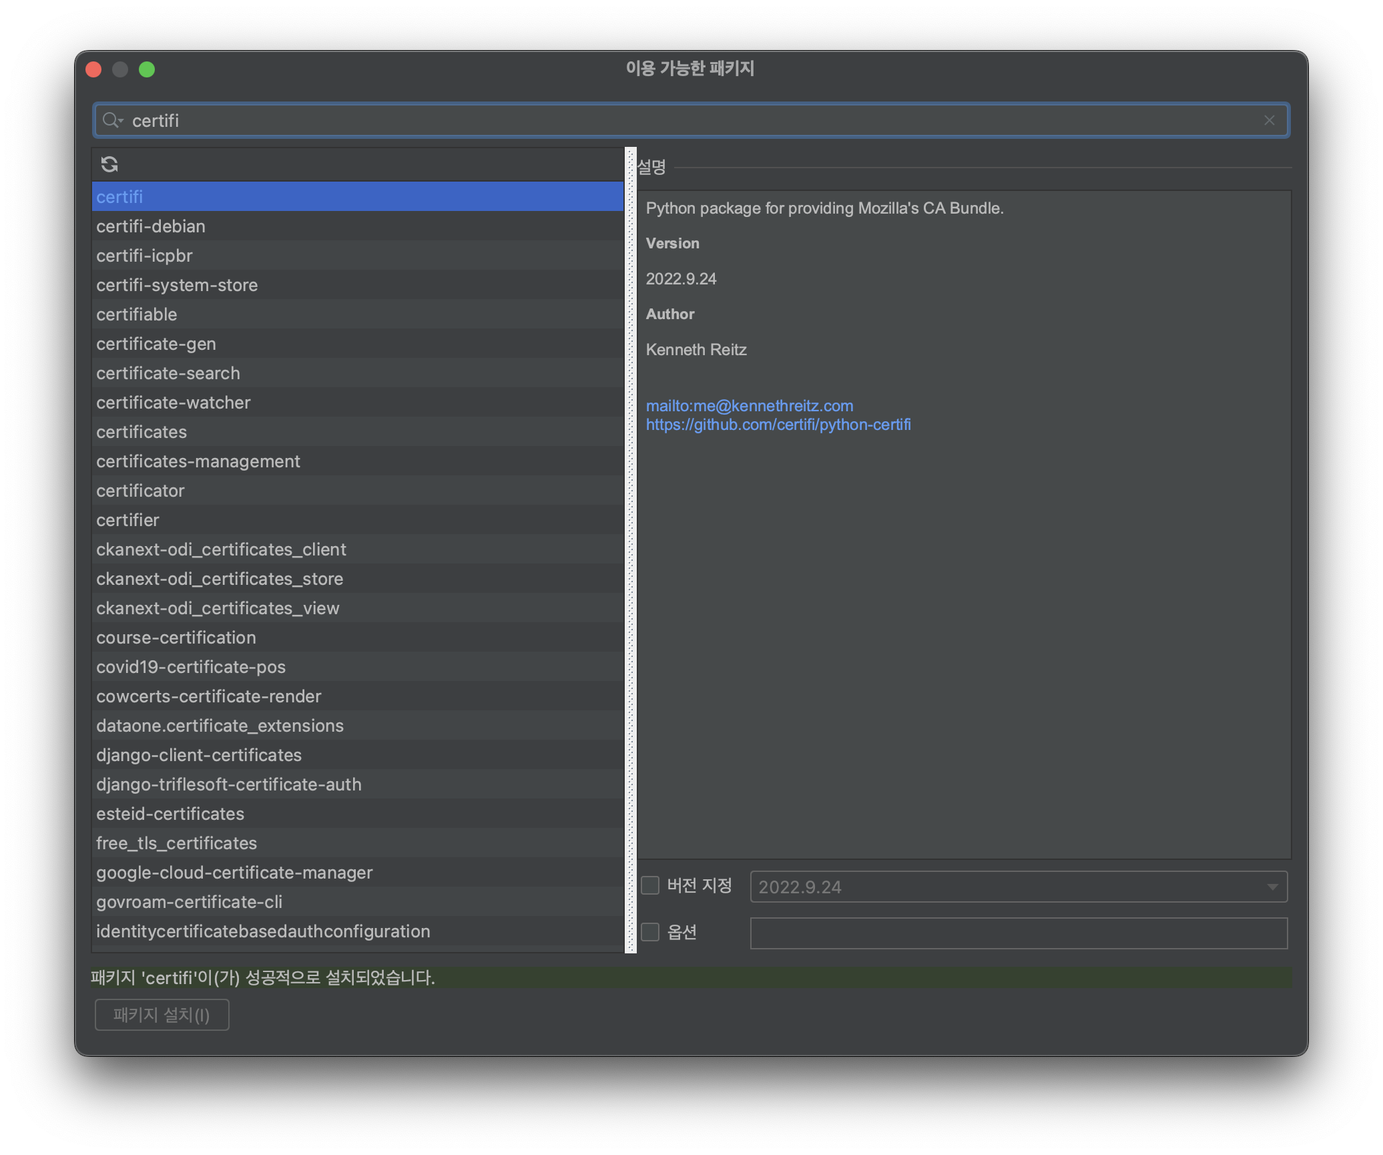Viewport: 1383px width, 1155px height.
Task: Click the search magnifier history icon
Action: pyautogui.click(x=110, y=120)
